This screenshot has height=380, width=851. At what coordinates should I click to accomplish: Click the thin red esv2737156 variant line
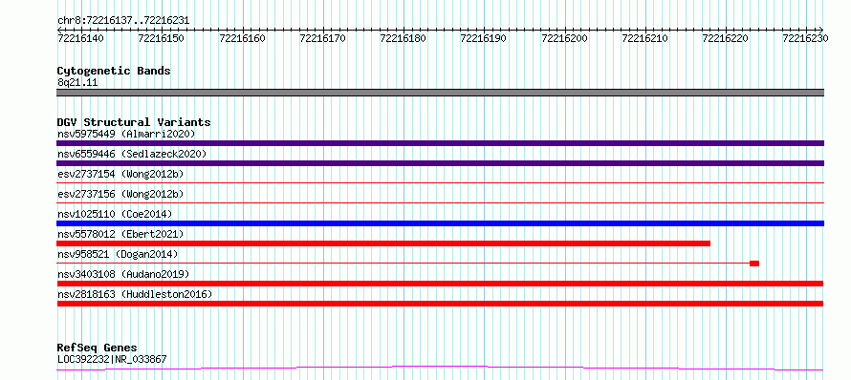pyautogui.click(x=440, y=203)
